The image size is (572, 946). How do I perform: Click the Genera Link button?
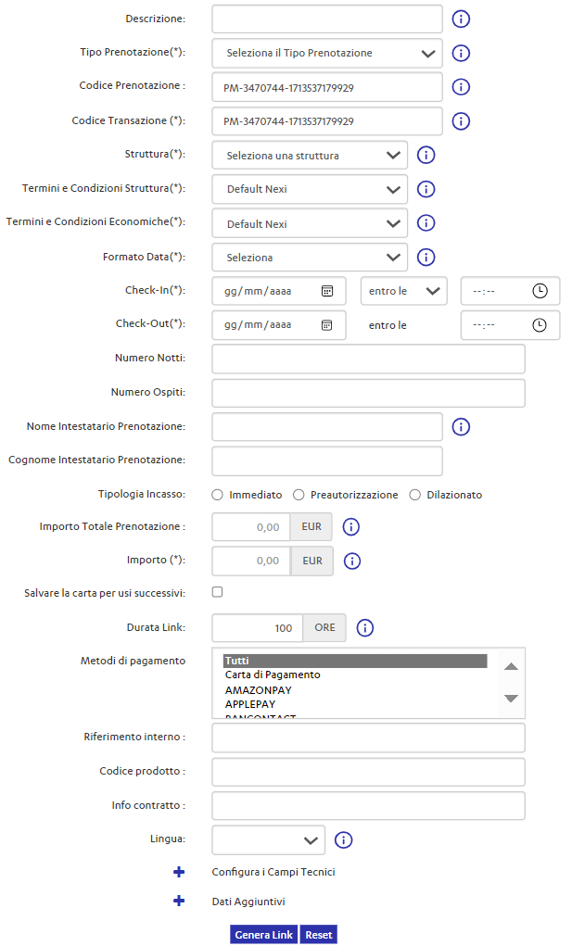point(263,935)
